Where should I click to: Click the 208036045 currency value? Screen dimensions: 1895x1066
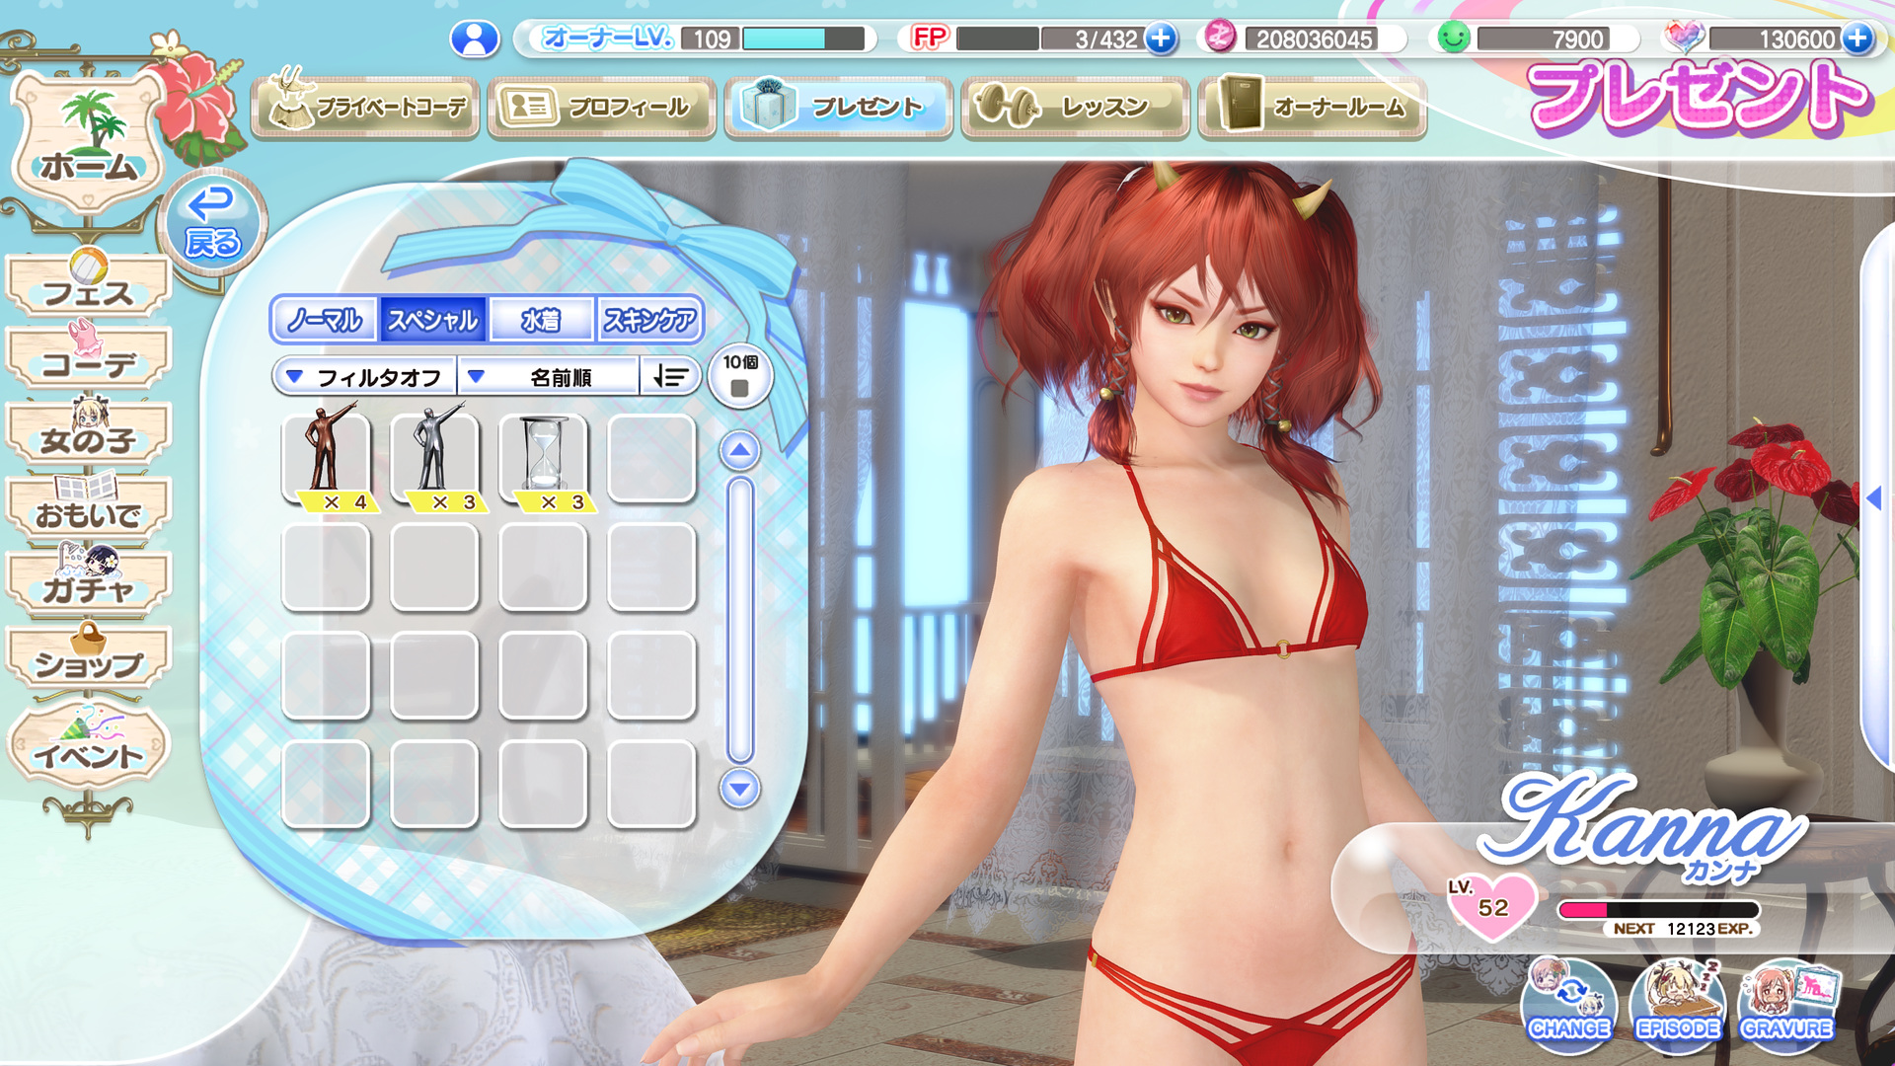tap(1314, 39)
